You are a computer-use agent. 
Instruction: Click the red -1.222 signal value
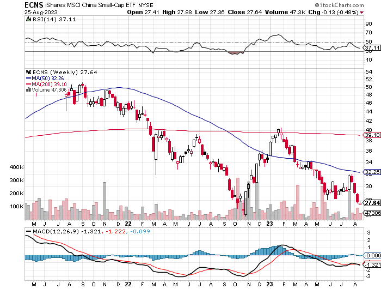coord(115,231)
